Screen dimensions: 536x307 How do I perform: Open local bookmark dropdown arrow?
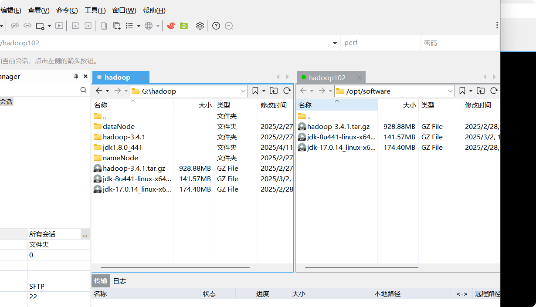(264, 91)
